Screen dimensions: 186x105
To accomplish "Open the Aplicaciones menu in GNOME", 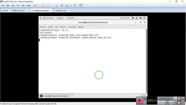I will 48,18.
